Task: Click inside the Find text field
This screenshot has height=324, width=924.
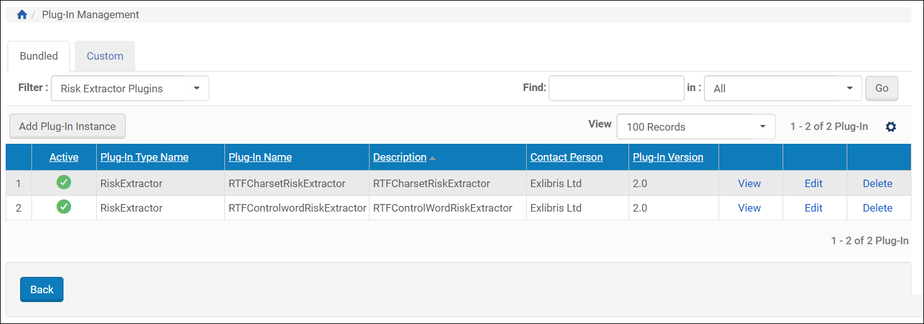Action: 616,89
